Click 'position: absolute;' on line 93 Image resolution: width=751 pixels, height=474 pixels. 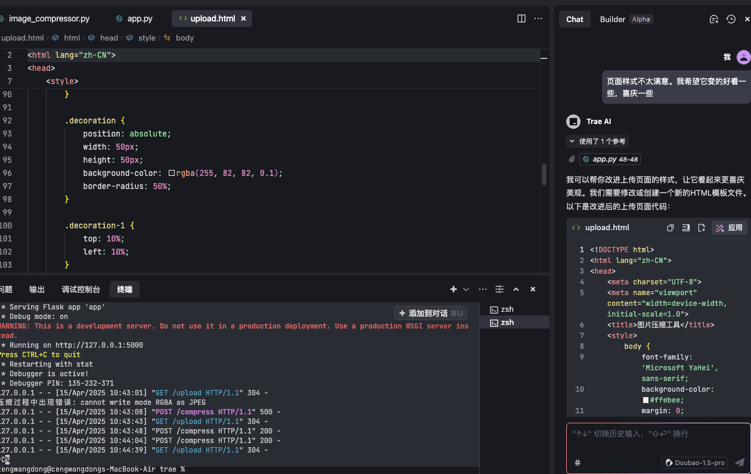click(127, 134)
